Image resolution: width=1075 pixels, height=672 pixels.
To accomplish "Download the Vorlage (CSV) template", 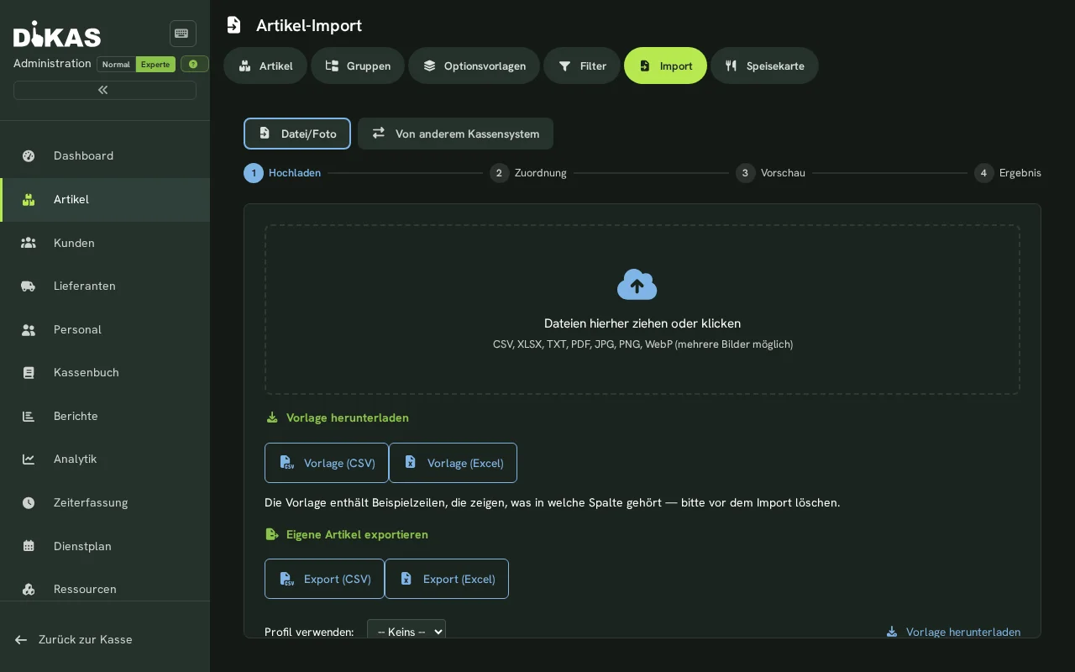I will 327,463.
